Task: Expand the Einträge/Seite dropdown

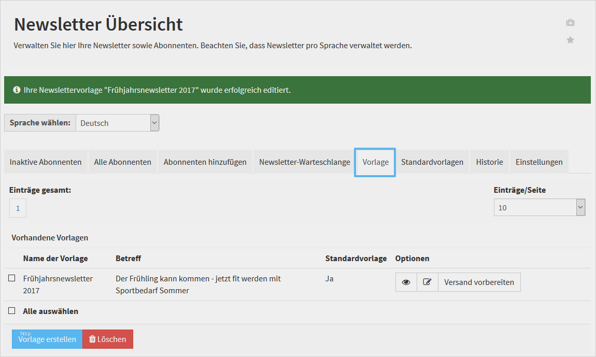Action: [x=539, y=207]
